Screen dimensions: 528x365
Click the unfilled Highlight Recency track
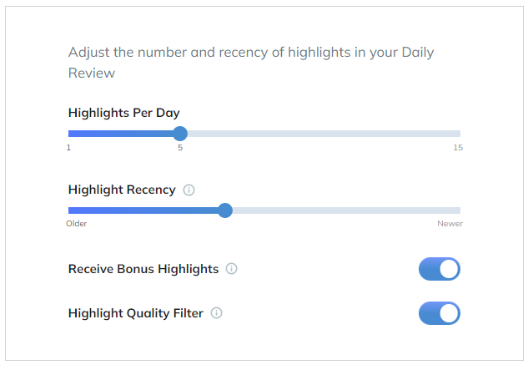pyautogui.click(x=342, y=210)
